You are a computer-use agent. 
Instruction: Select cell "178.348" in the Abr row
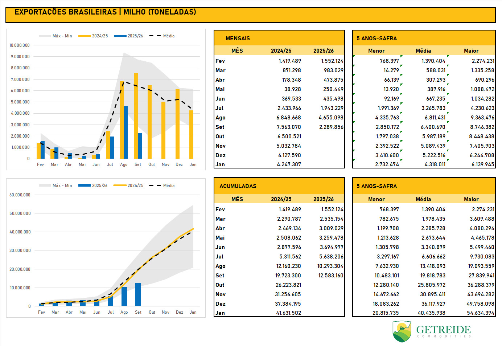pyautogui.click(x=292, y=80)
